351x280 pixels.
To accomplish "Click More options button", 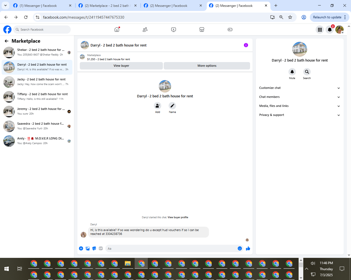I will click(x=207, y=66).
